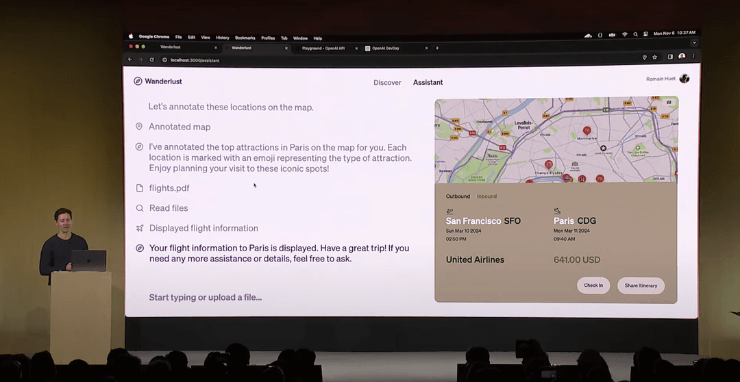The height and width of the screenshot is (382, 740).
Task: Click the map view icon in the map corner
Action: 669,103
